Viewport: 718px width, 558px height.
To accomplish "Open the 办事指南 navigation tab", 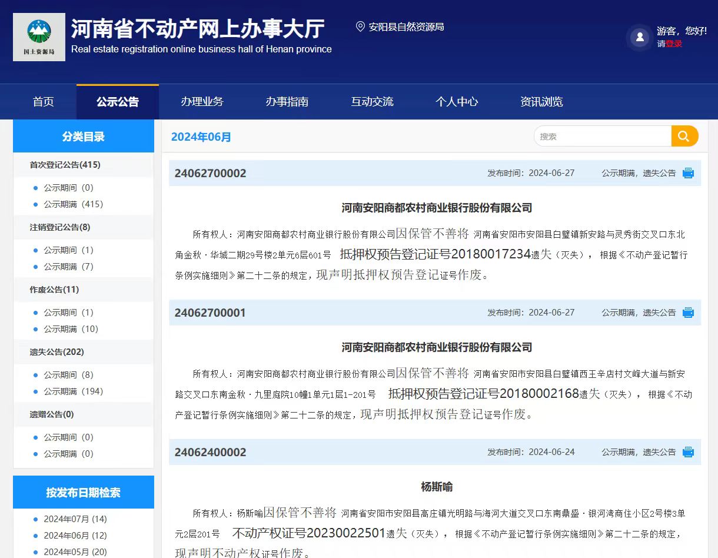I will click(287, 102).
